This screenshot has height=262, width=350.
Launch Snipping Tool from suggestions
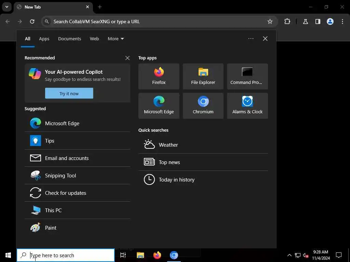coord(78,176)
